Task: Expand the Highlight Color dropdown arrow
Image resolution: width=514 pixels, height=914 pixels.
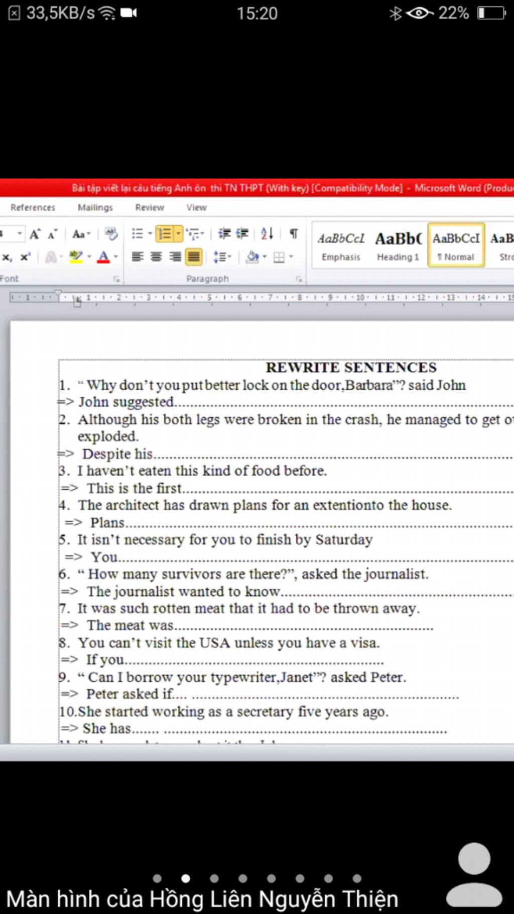Action: [x=89, y=257]
